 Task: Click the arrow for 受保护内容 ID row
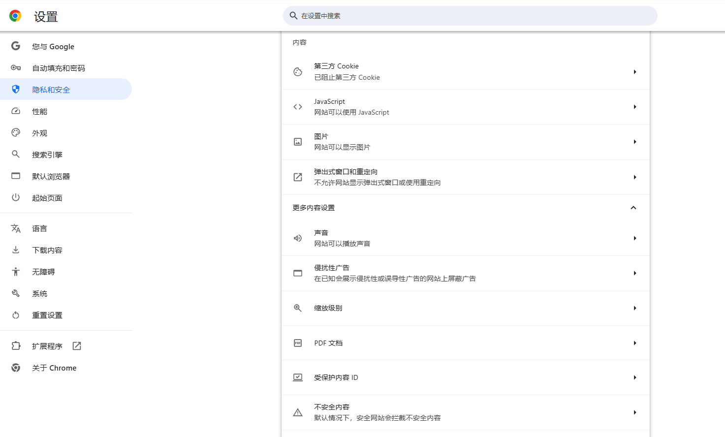635,377
